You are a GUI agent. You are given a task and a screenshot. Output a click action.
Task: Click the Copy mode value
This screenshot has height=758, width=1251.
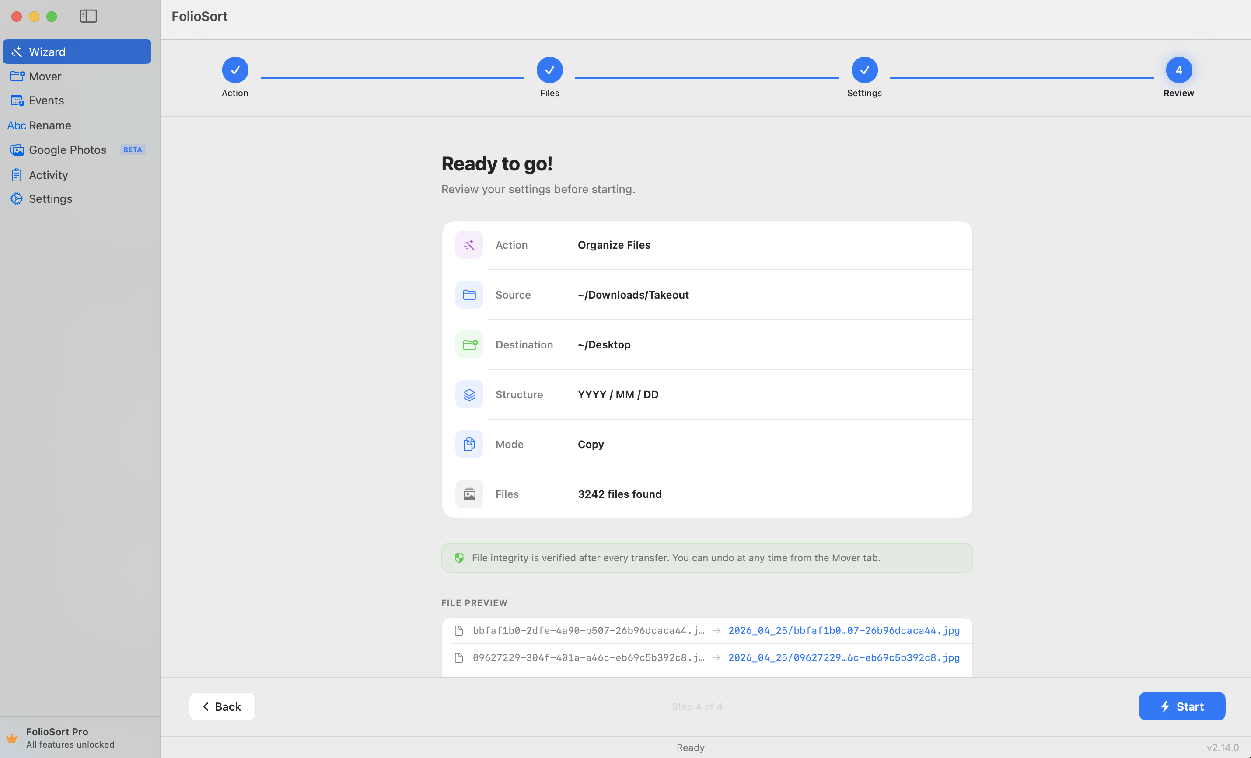pyautogui.click(x=591, y=445)
